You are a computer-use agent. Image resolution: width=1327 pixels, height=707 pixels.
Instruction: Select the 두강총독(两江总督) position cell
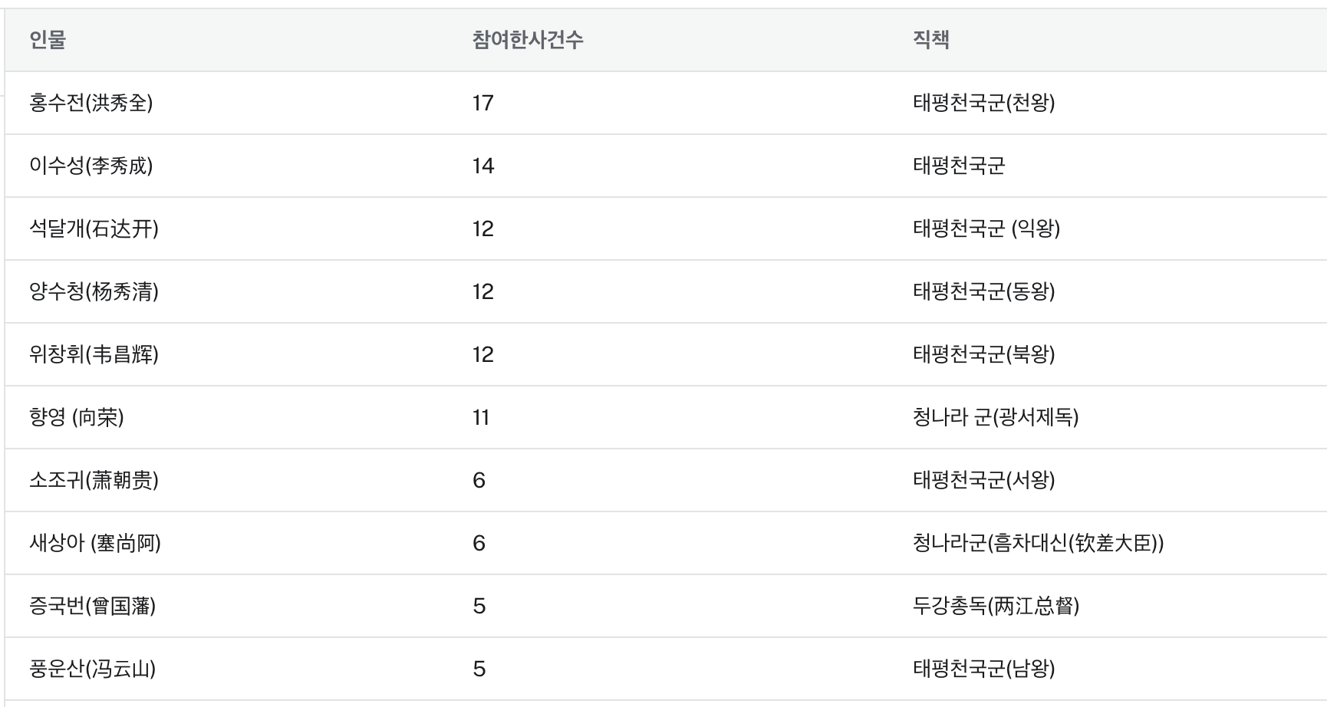pos(996,606)
